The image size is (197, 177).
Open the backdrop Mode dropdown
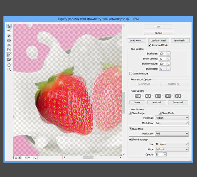coord(172,149)
